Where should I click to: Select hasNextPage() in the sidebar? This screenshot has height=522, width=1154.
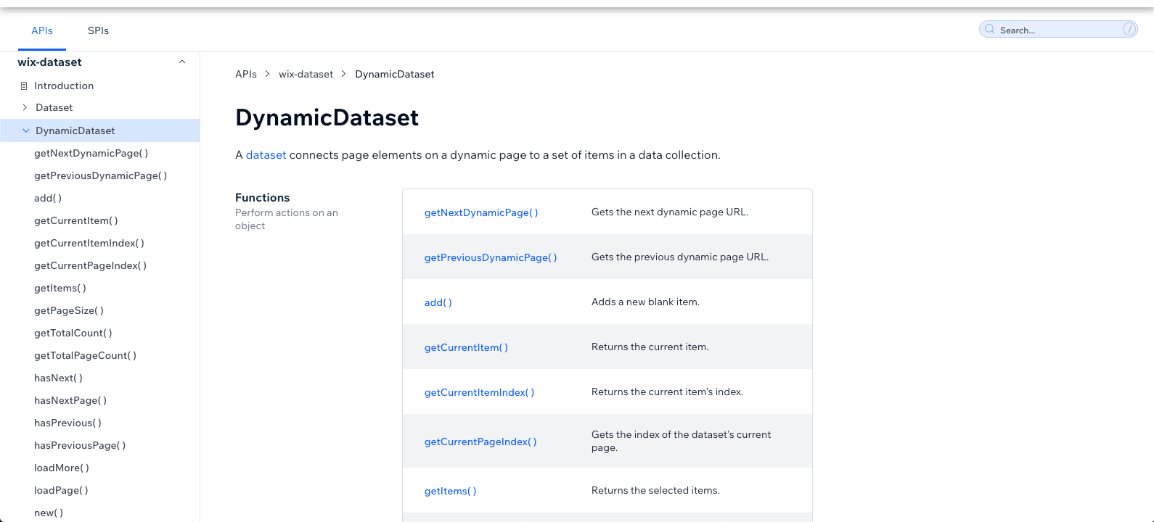click(70, 400)
